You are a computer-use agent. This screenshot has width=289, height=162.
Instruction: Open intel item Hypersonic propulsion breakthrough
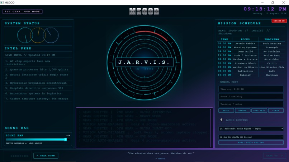pyautogui.click(x=38, y=83)
